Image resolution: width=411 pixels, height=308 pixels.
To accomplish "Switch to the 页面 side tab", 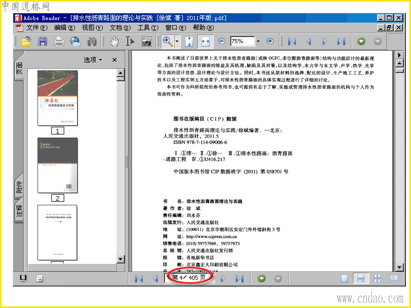I will coord(20,68).
